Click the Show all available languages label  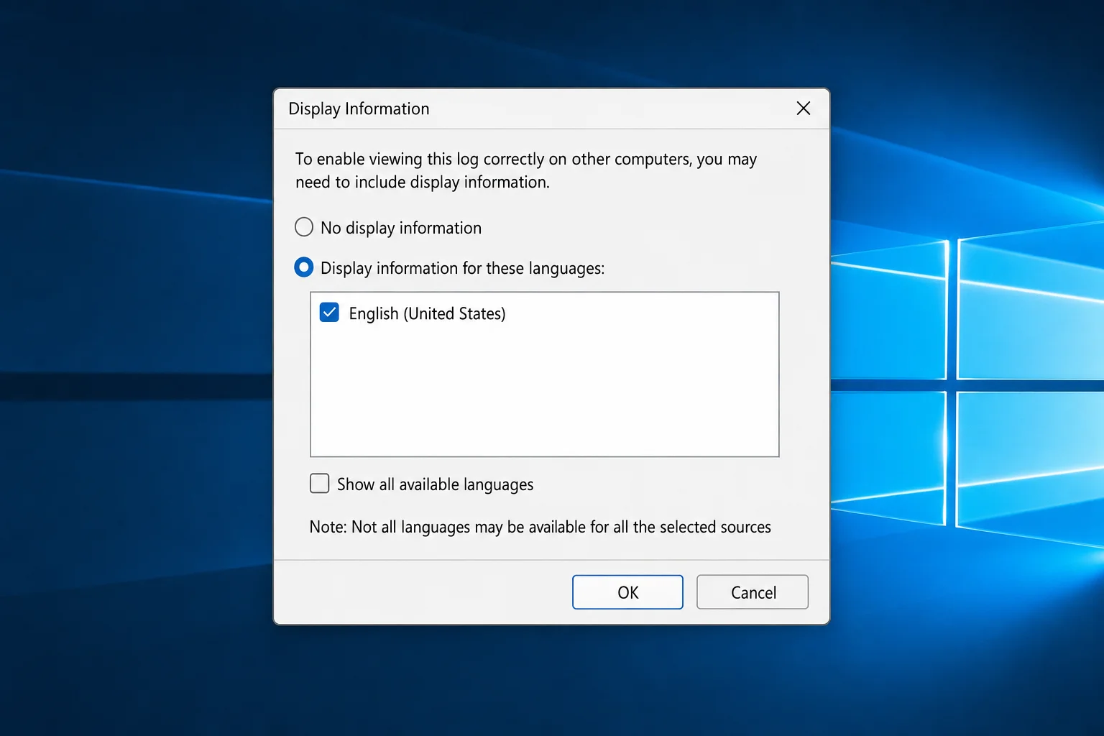click(x=435, y=484)
